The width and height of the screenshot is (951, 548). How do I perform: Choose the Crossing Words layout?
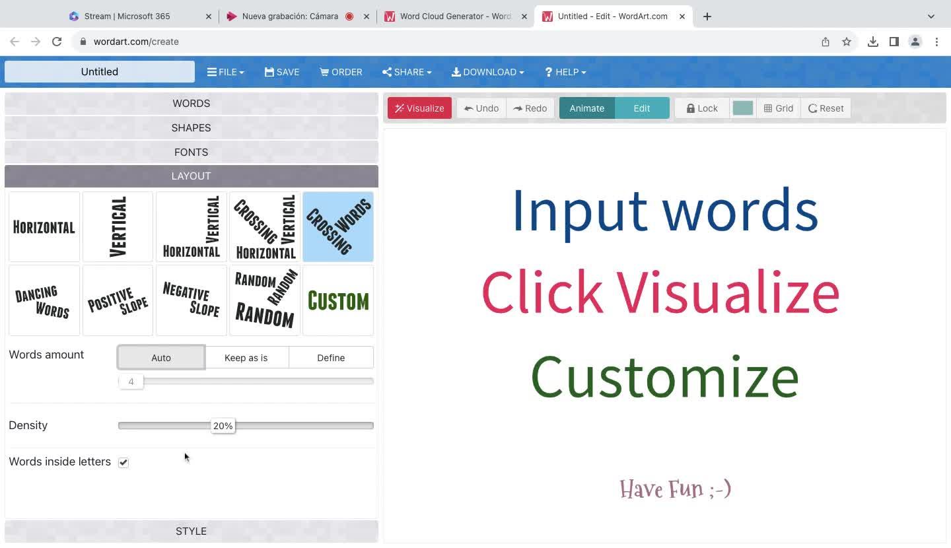338,227
